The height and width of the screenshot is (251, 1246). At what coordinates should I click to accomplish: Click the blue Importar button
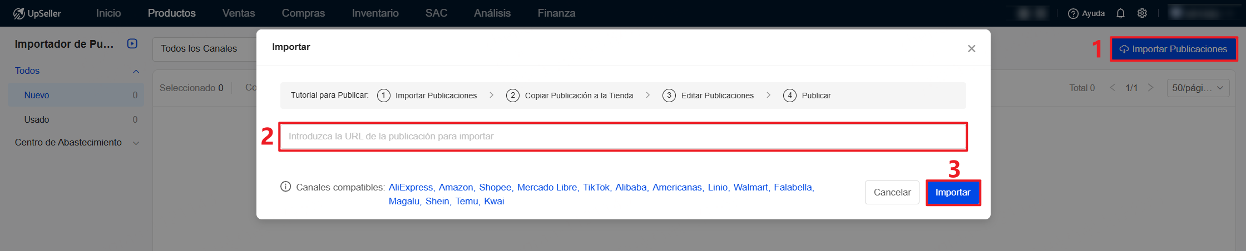tap(953, 192)
